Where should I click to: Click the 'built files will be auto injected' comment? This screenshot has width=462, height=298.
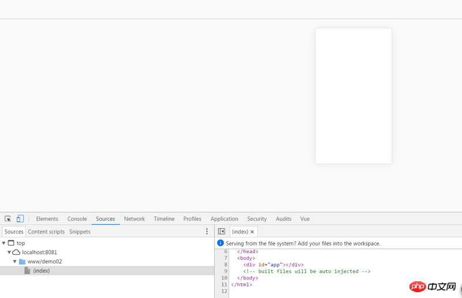(x=307, y=271)
